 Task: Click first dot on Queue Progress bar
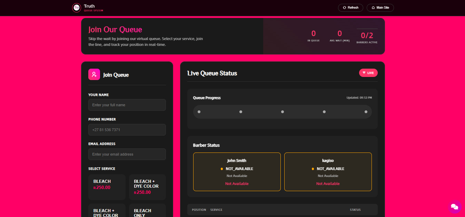199,112
